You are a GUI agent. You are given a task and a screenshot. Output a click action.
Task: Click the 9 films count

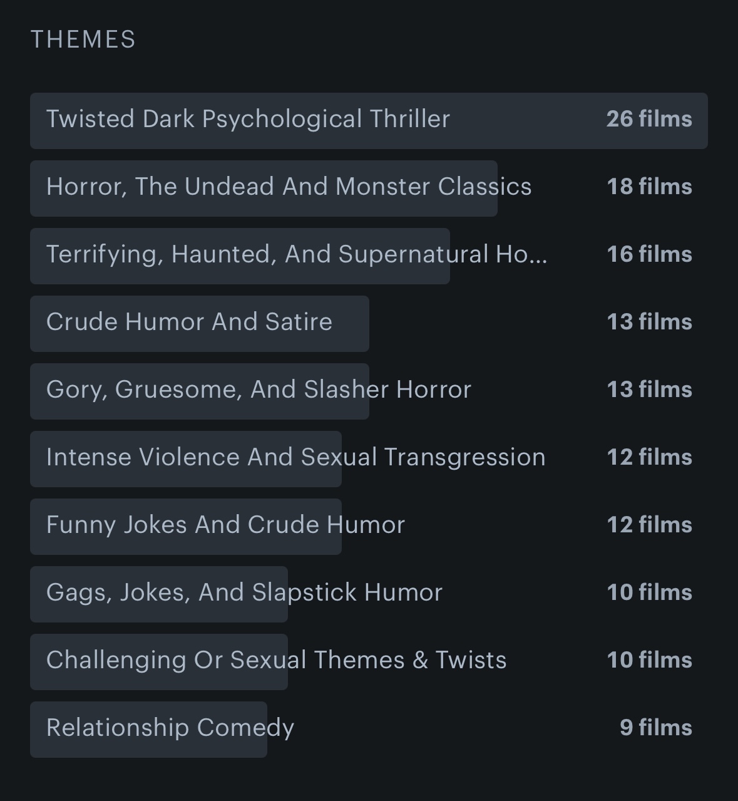[656, 728]
